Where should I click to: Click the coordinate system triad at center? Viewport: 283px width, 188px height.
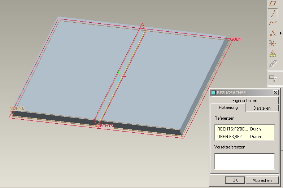121,76
